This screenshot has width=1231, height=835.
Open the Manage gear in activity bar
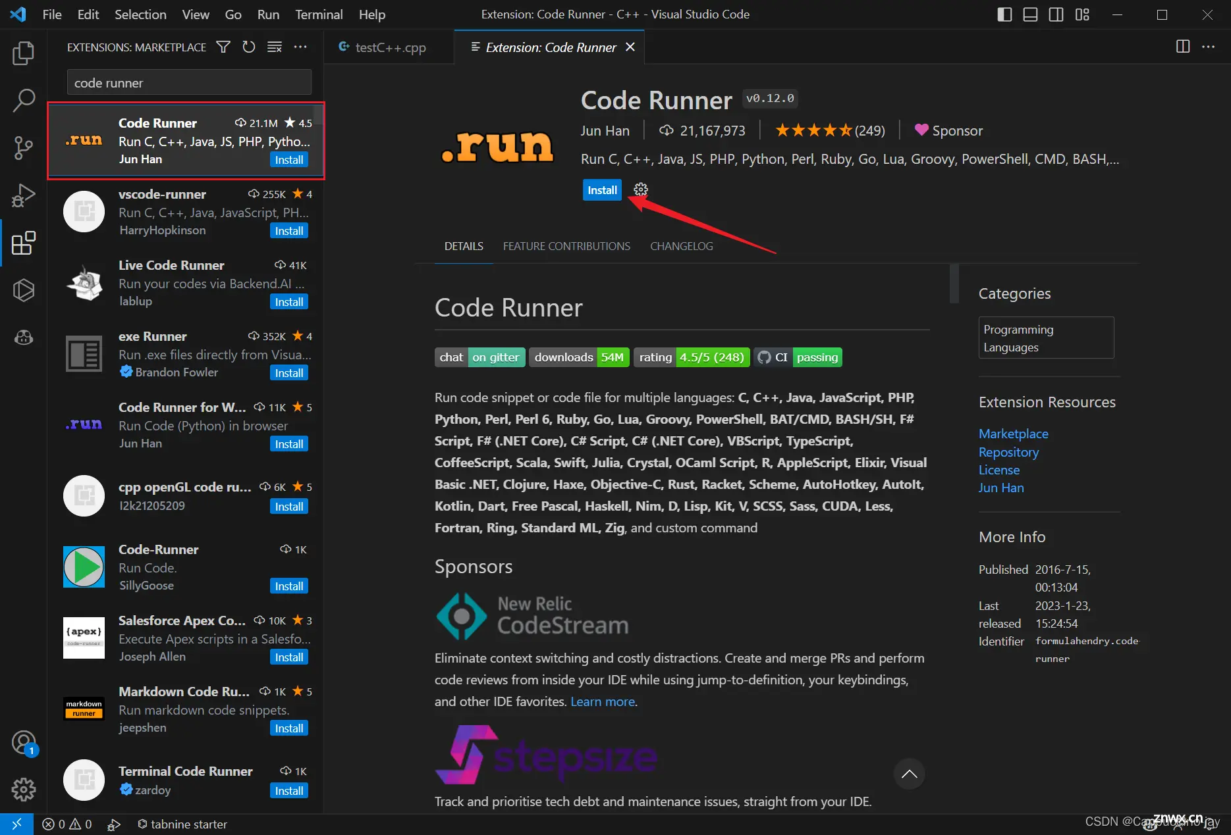[23, 789]
